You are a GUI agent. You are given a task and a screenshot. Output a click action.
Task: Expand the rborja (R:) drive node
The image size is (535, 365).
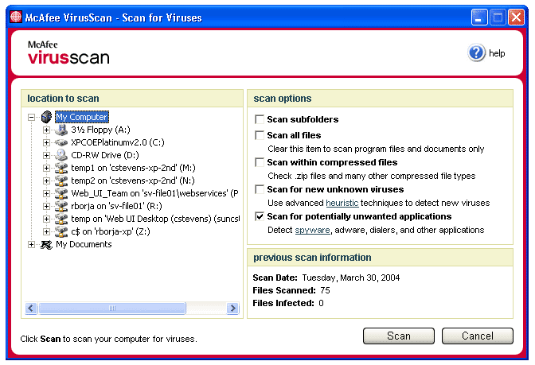pos(46,206)
